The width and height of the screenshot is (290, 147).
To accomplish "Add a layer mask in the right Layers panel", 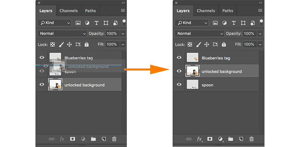I will (210, 139).
